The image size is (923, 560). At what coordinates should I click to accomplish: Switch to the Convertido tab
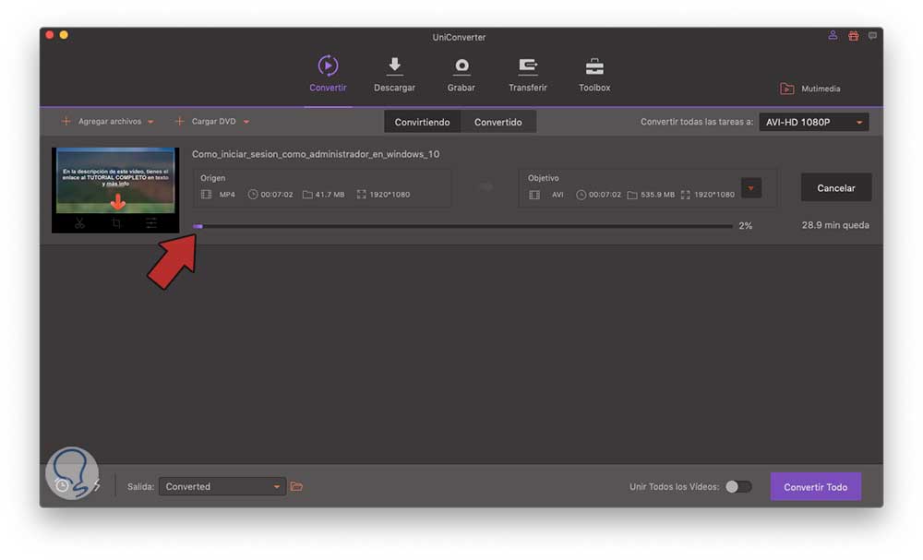[x=498, y=122]
